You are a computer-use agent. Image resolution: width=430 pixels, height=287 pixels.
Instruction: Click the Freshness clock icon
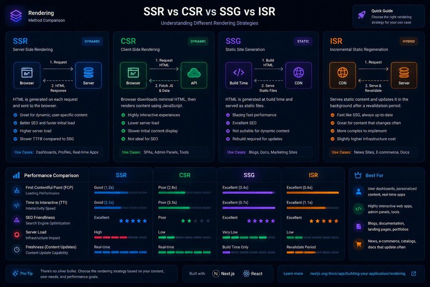pyautogui.click(x=17, y=249)
